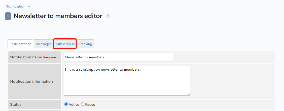
Task: Click the "Pause" label text
Action: click(x=90, y=104)
